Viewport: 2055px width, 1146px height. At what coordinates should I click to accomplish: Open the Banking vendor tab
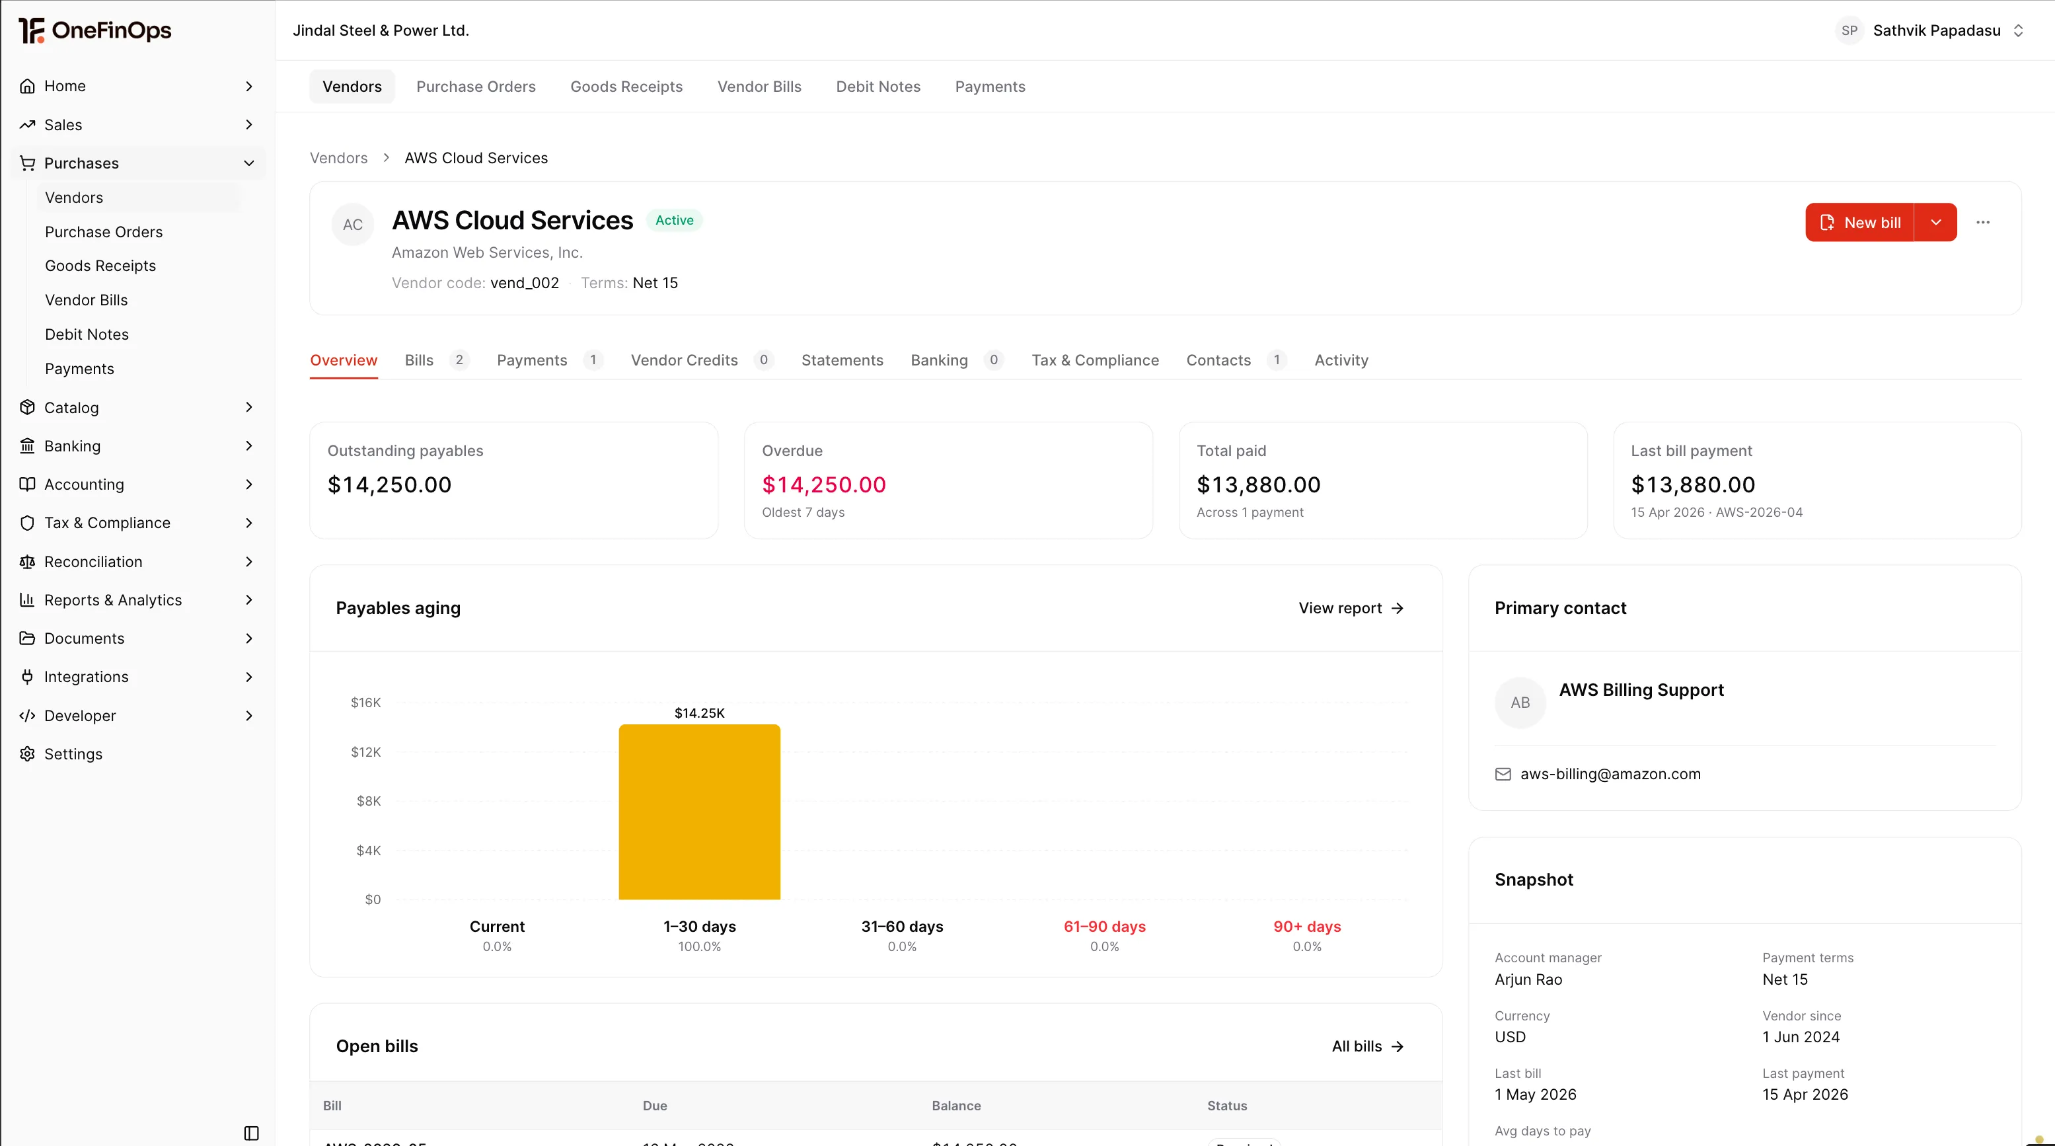957,360
